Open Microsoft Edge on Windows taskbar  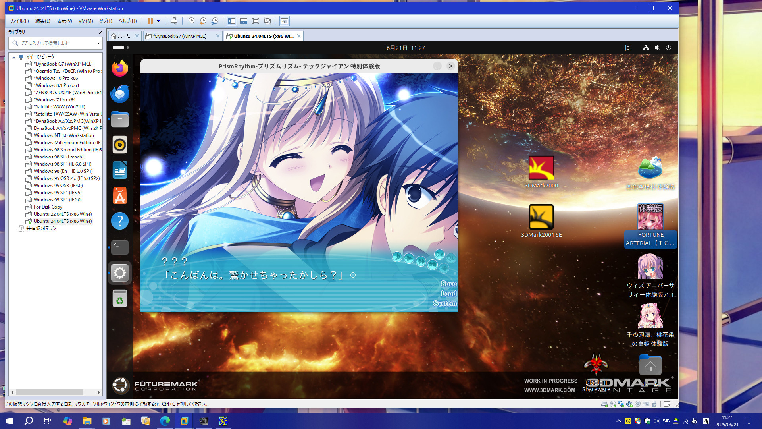(x=165, y=421)
